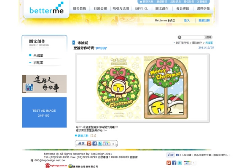236x168 pixels.
Task: Click the magnifier icon in search box
Action: tap(180, 37)
